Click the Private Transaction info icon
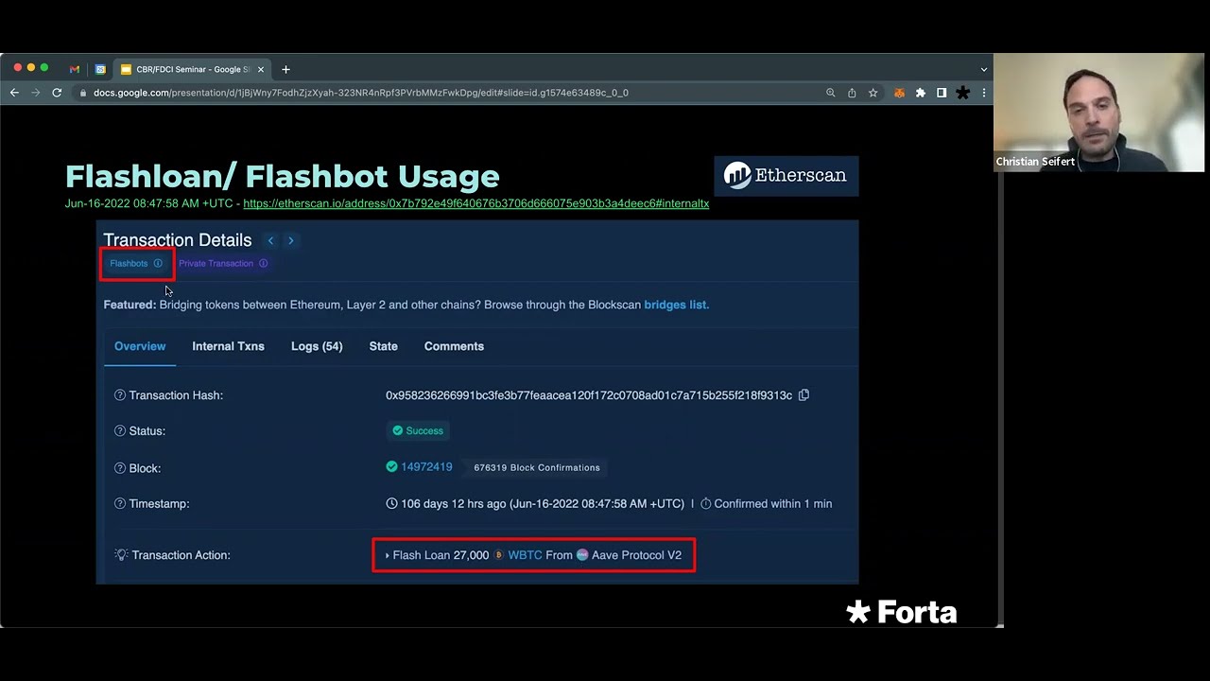This screenshot has height=681, width=1210. tap(264, 264)
